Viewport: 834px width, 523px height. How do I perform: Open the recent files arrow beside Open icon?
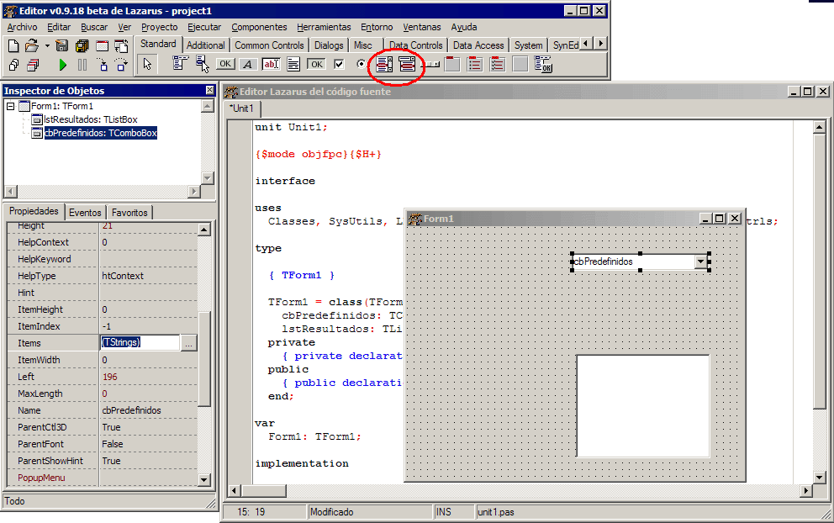point(47,45)
